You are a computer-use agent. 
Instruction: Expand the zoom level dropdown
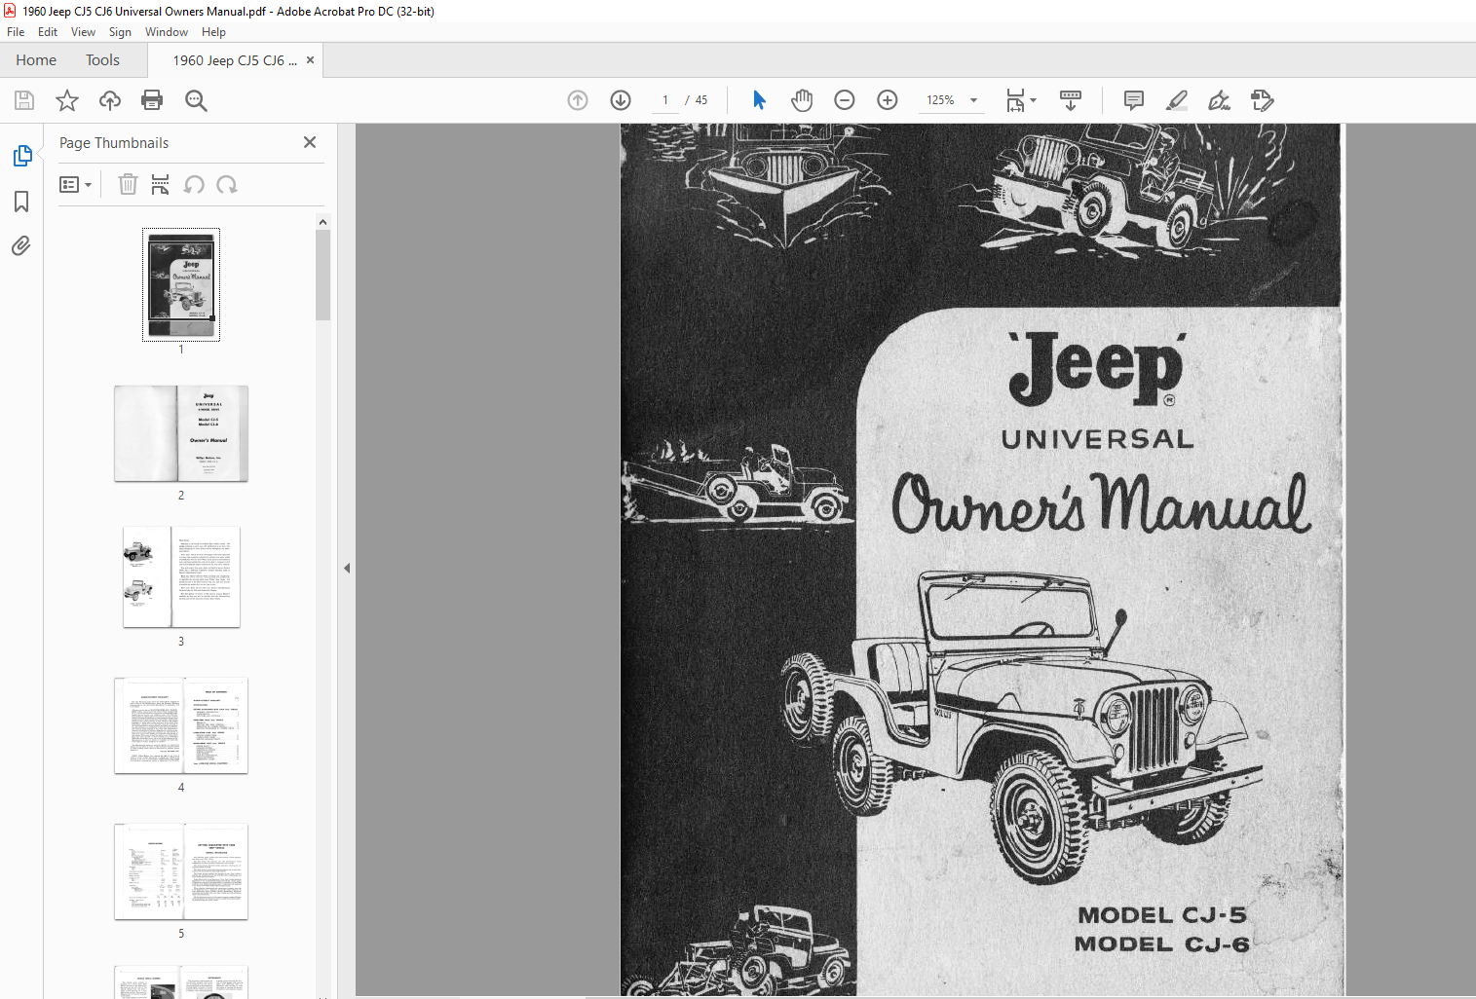point(973,100)
